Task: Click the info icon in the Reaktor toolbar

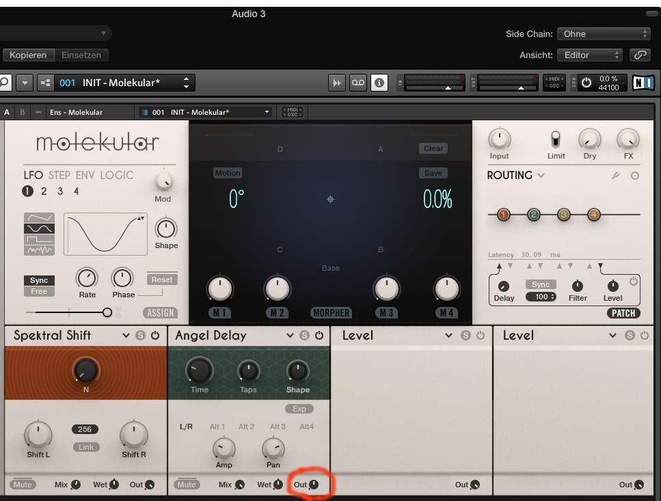Action: [379, 83]
